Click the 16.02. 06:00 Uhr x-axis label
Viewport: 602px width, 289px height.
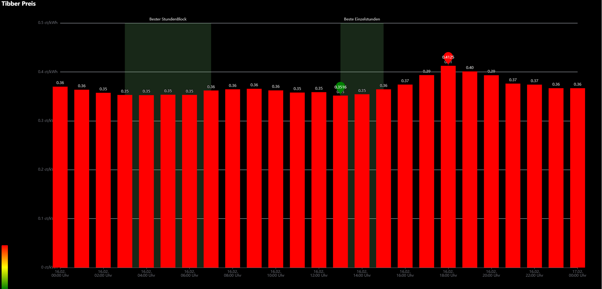tap(190, 273)
